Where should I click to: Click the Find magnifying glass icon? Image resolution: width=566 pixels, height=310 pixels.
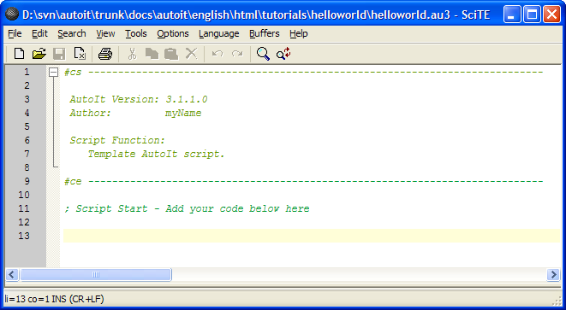[x=263, y=54]
